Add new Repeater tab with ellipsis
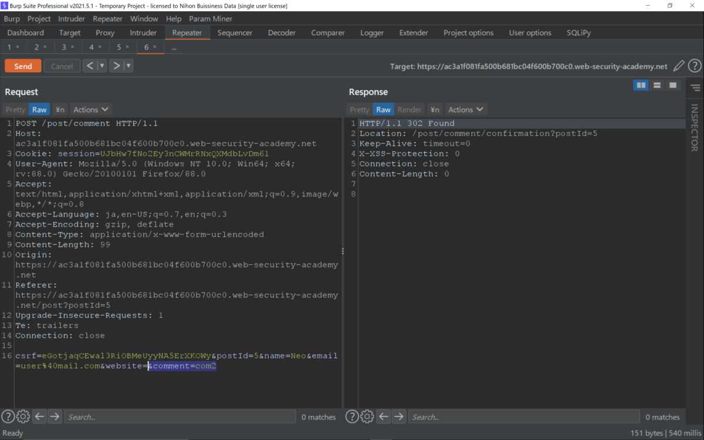Viewport: 704px width, 440px height. (174, 48)
